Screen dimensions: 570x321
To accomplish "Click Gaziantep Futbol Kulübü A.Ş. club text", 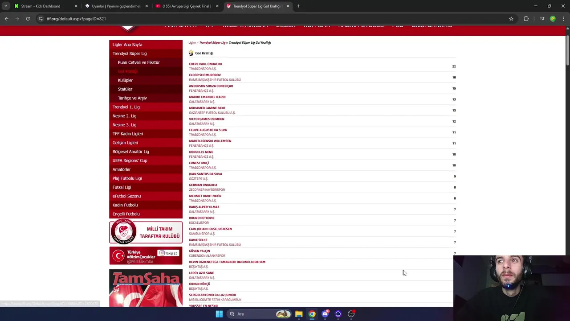I will [x=212, y=113].
